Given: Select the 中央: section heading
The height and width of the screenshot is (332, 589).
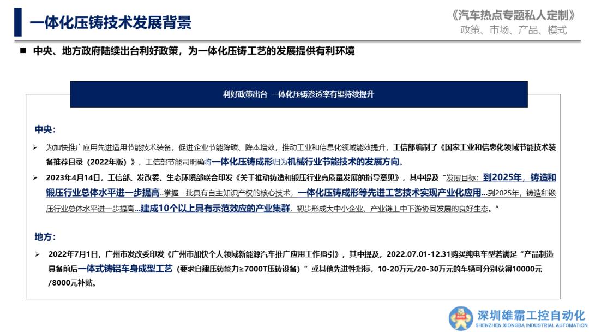Looking at the screenshot, I should pos(45,129).
